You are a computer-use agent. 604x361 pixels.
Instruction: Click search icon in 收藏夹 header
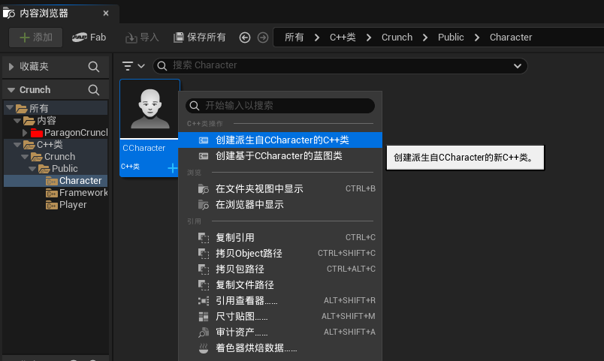(94, 67)
